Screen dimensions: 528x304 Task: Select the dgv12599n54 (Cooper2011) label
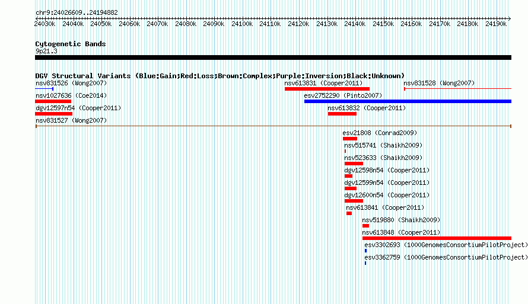pyautogui.click(x=387, y=183)
